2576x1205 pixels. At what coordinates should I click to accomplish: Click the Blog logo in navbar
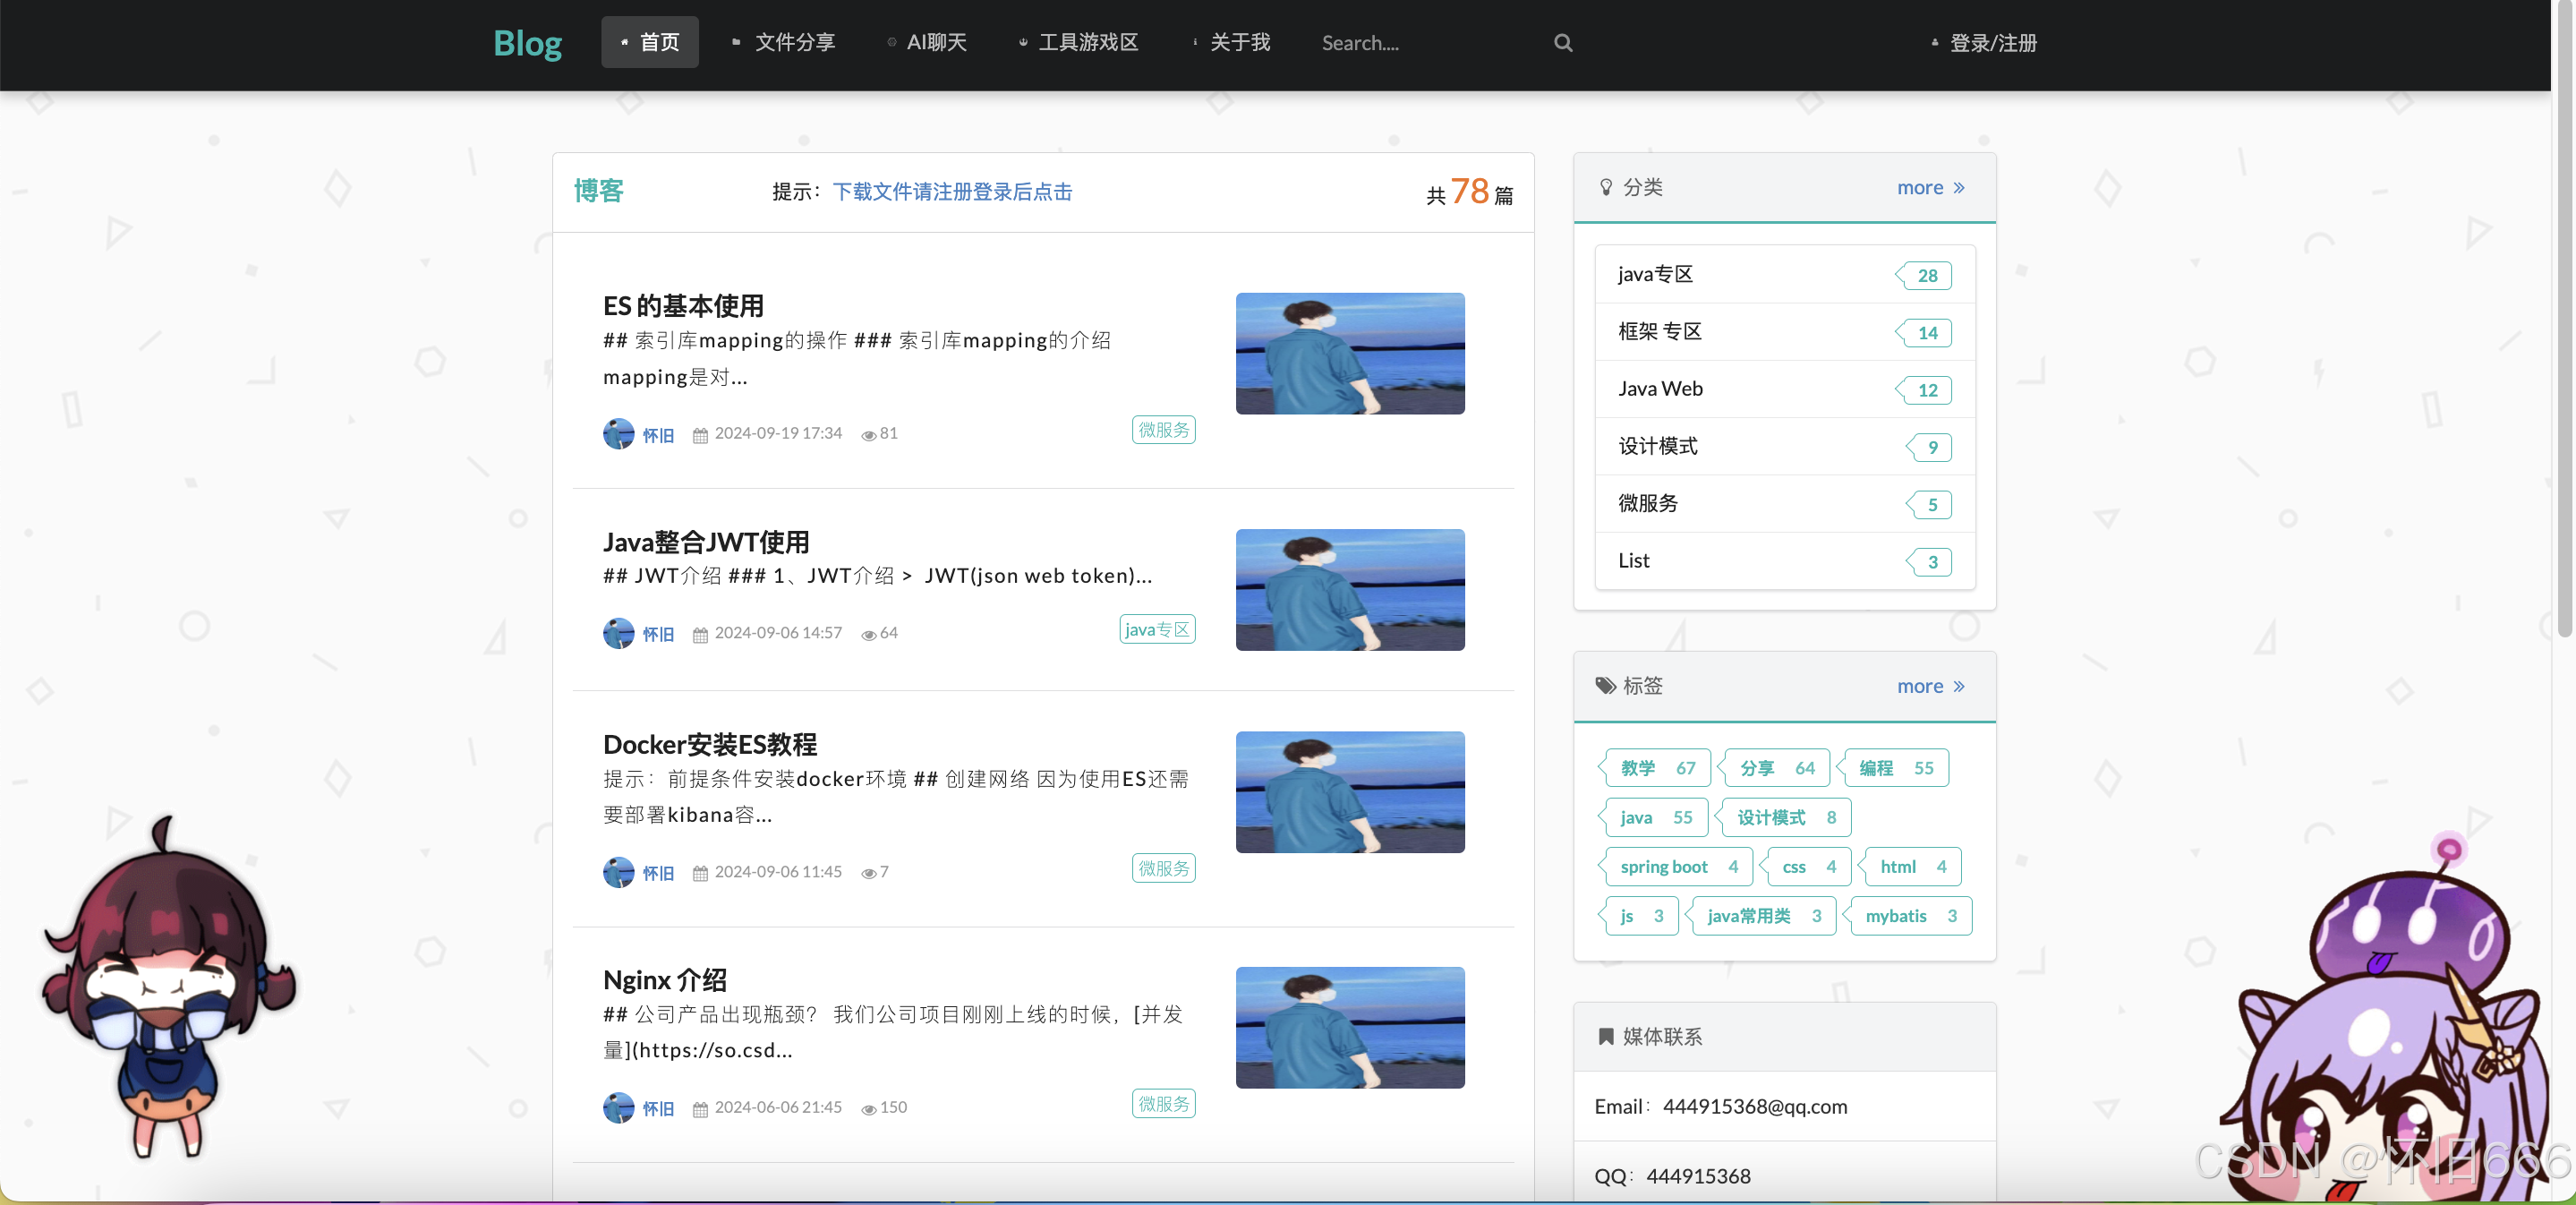527,43
